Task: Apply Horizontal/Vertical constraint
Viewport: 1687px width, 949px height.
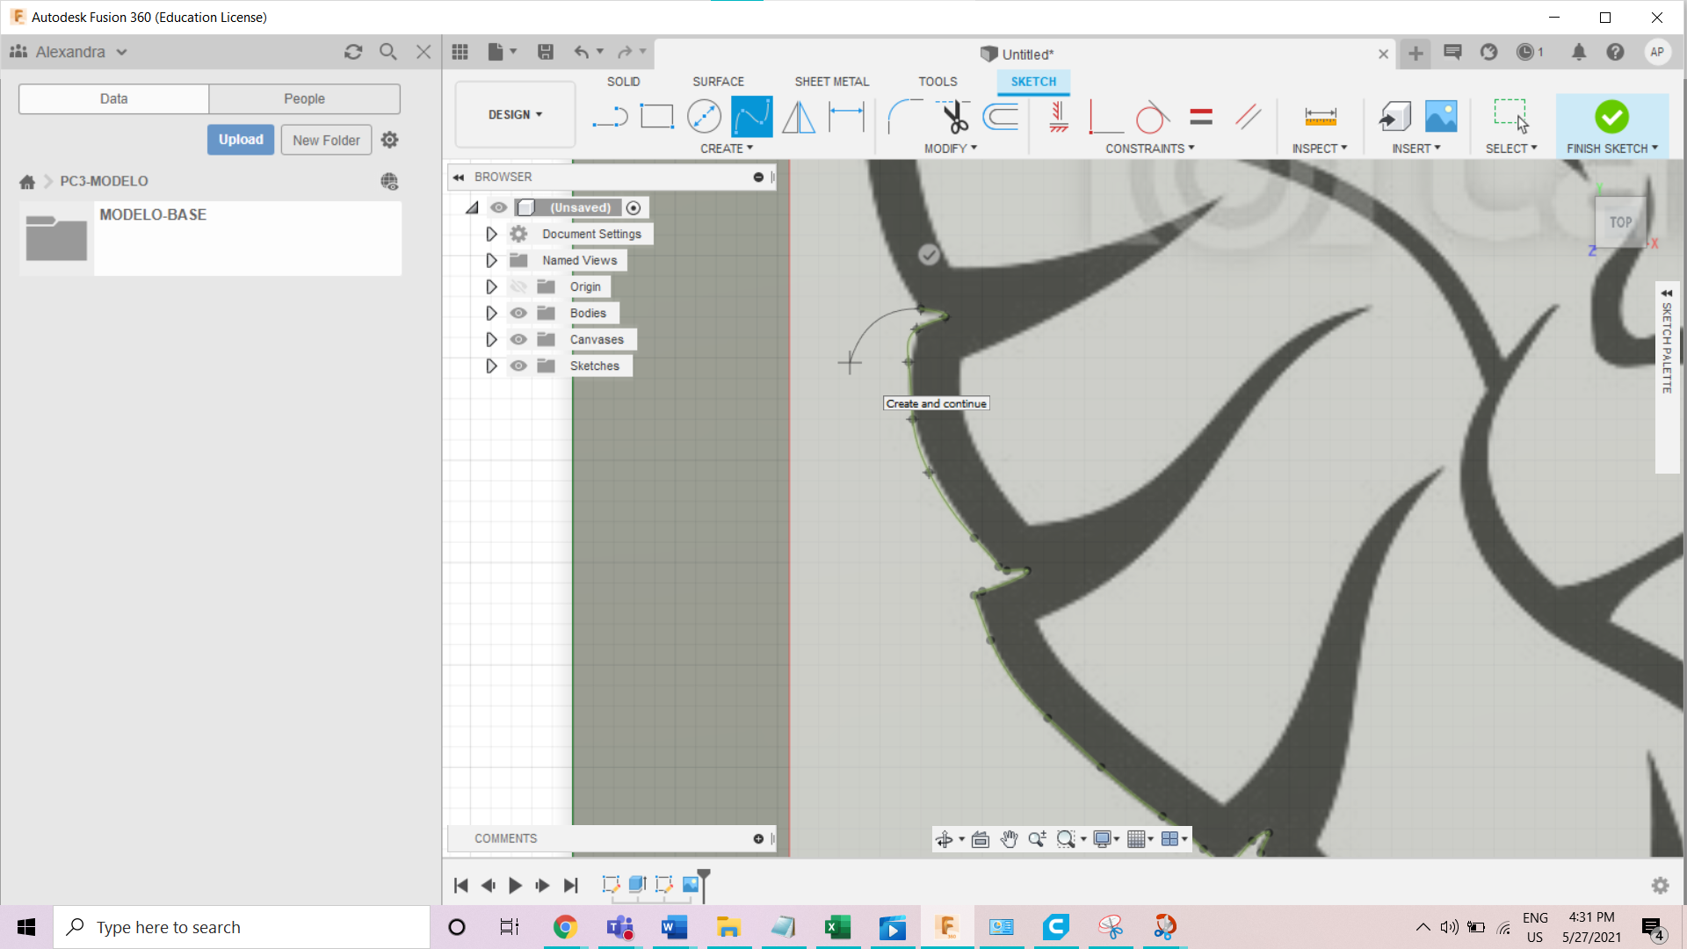Action: click(x=1059, y=116)
